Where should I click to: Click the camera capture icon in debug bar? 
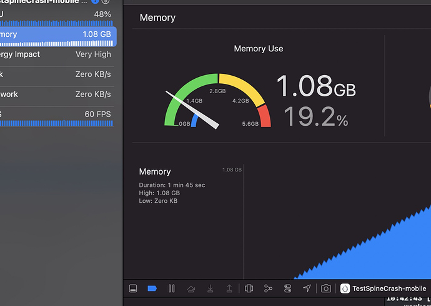(x=326, y=288)
